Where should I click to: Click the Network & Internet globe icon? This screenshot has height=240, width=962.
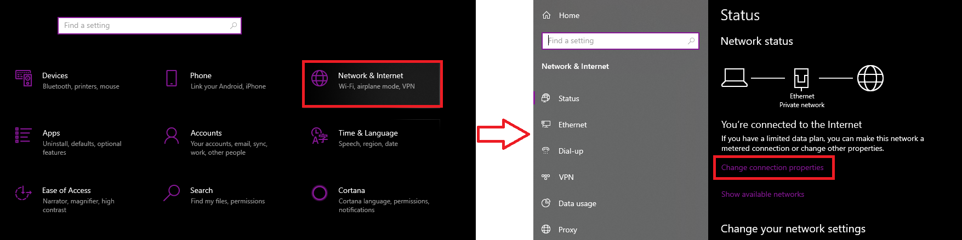point(320,78)
